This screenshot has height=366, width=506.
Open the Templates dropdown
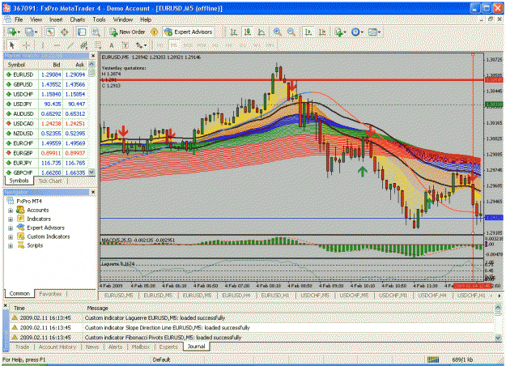374,32
